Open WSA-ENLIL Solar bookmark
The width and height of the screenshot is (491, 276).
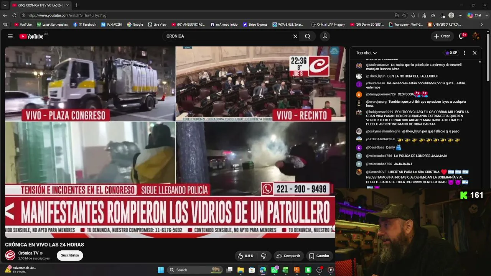(x=288, y=25)
